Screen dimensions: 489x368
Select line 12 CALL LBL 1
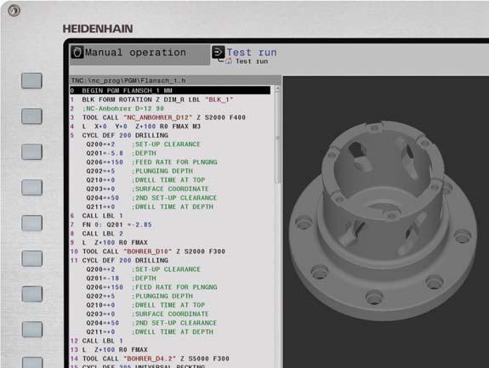[96, 341]
